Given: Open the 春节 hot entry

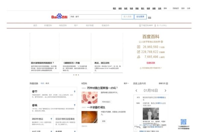Looking at the screenshot, I should click(35, 91).
